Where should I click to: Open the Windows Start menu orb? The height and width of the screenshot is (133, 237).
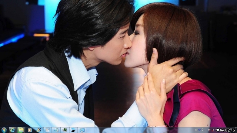pos(4,130)
